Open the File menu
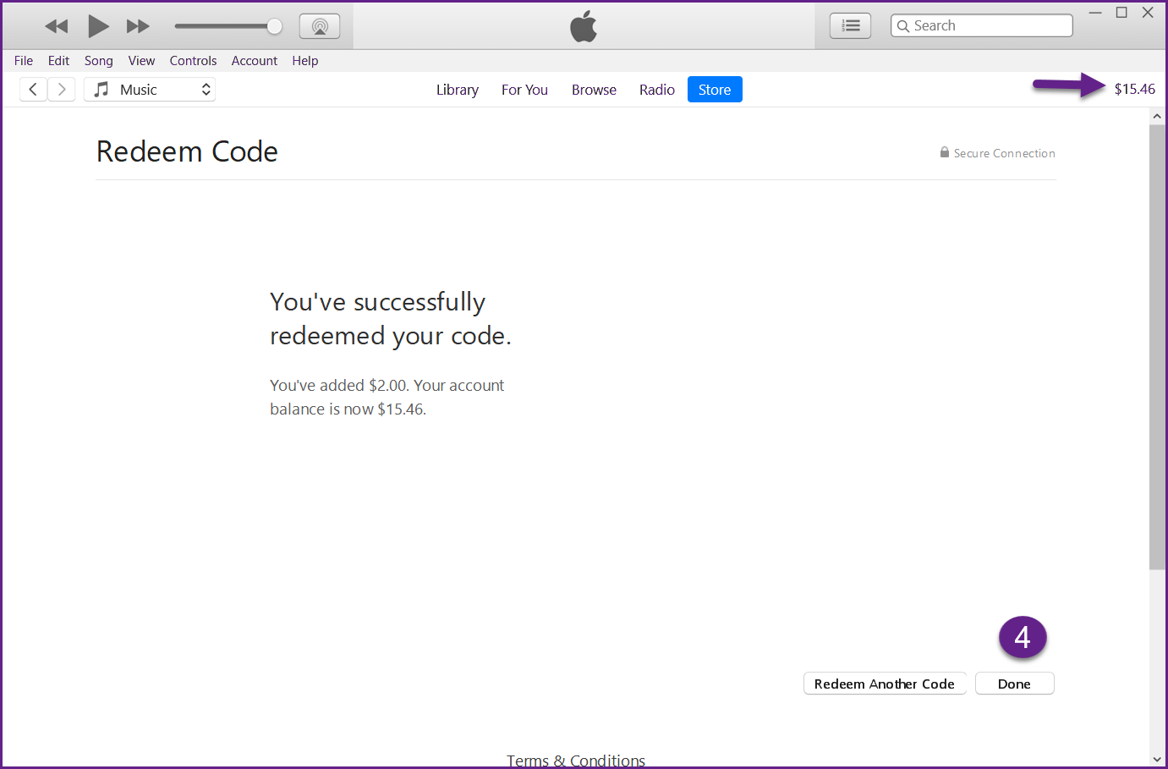Image resolution: width=1168 pixels, height=769 pixels. point(24,61)
